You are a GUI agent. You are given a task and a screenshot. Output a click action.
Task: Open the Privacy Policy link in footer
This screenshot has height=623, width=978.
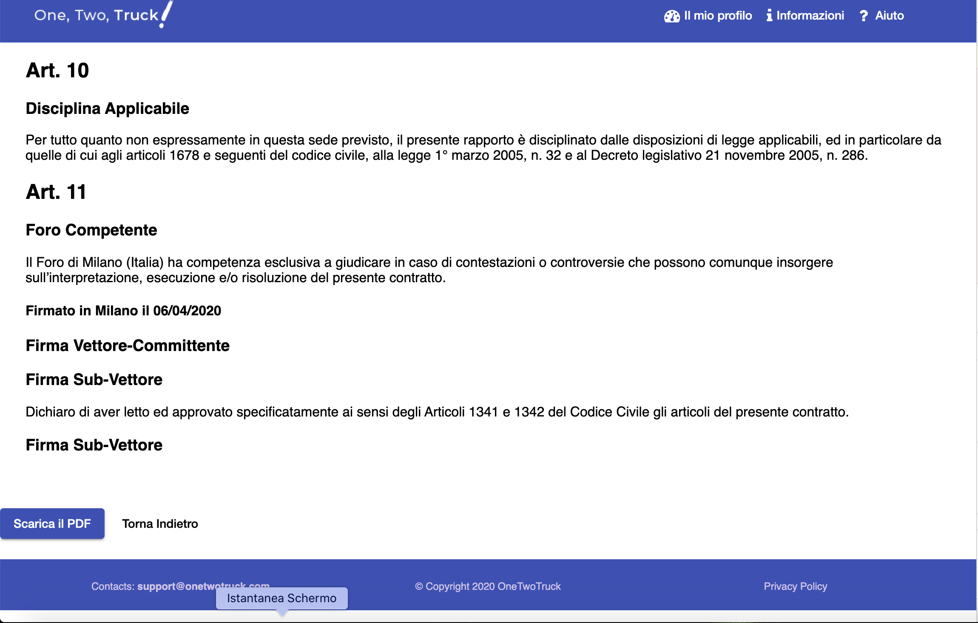pyautogui.click(x=795, y=586)
